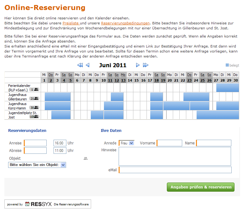Click the persons icon next to Objekt
Screen dimensions: 247x216
[85, 158]
